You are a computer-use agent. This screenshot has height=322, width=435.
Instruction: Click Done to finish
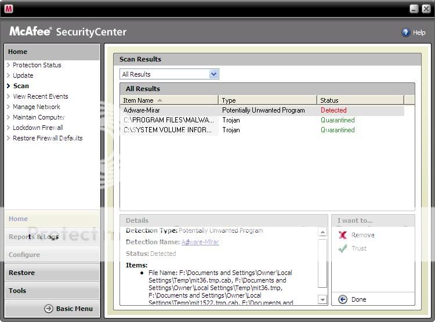point(358,299)
